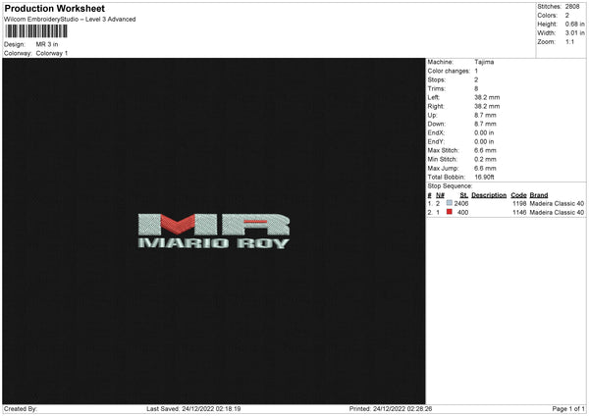
Task: Click the Trims value 8
Action: point(476,88)
